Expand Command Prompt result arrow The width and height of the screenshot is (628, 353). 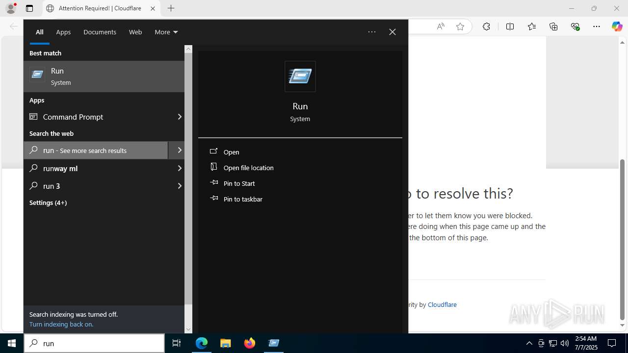[x=179, y=117]
